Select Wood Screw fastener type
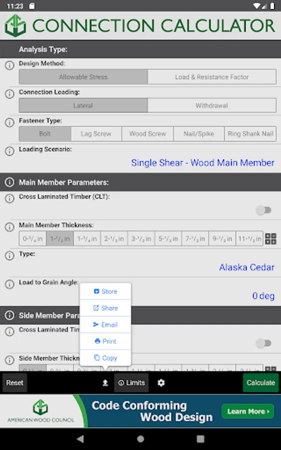 click(148, 133)
